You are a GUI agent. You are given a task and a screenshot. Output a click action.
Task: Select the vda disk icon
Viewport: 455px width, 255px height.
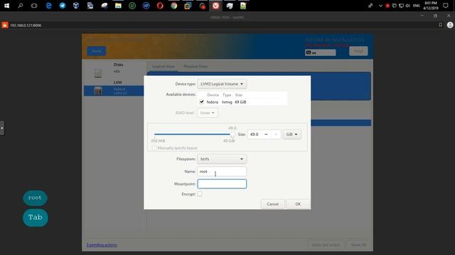pyautogui.click(x=98, y=73)
